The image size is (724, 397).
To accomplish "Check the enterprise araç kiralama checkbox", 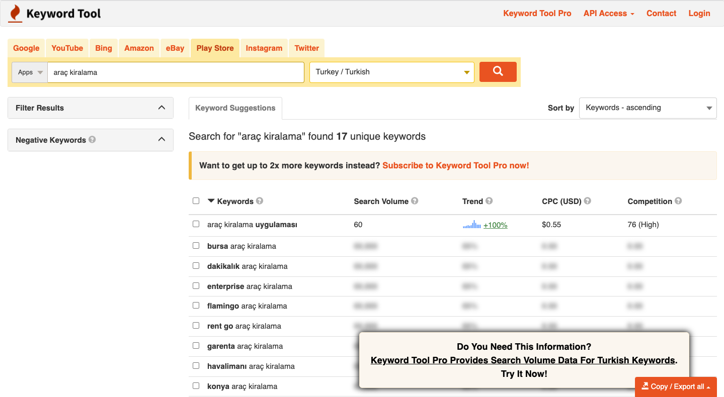I will point(196,286).
